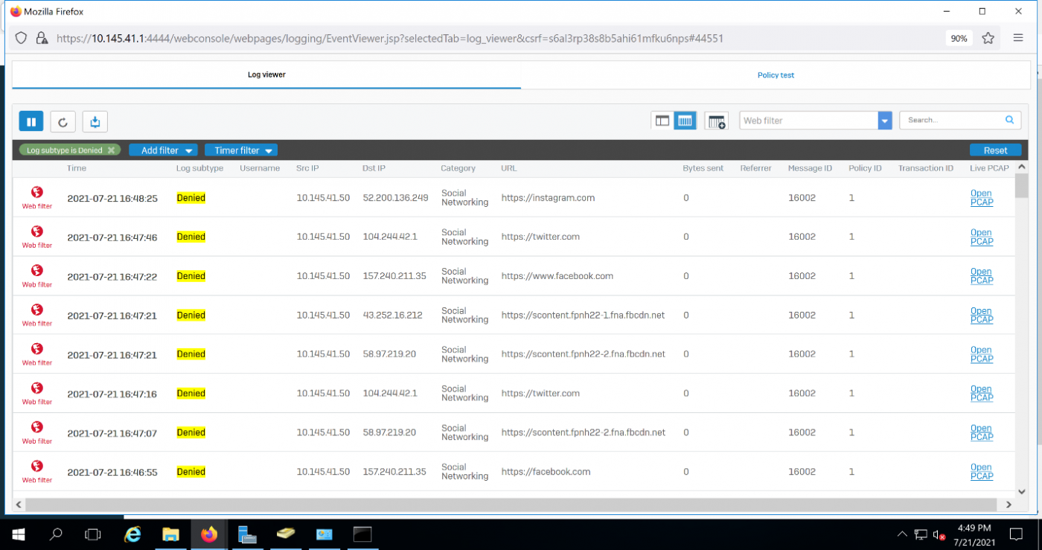The image size is (1042, 550).
Task: Expand the Timer filter dropdown
Action: (x=240, y=150)
